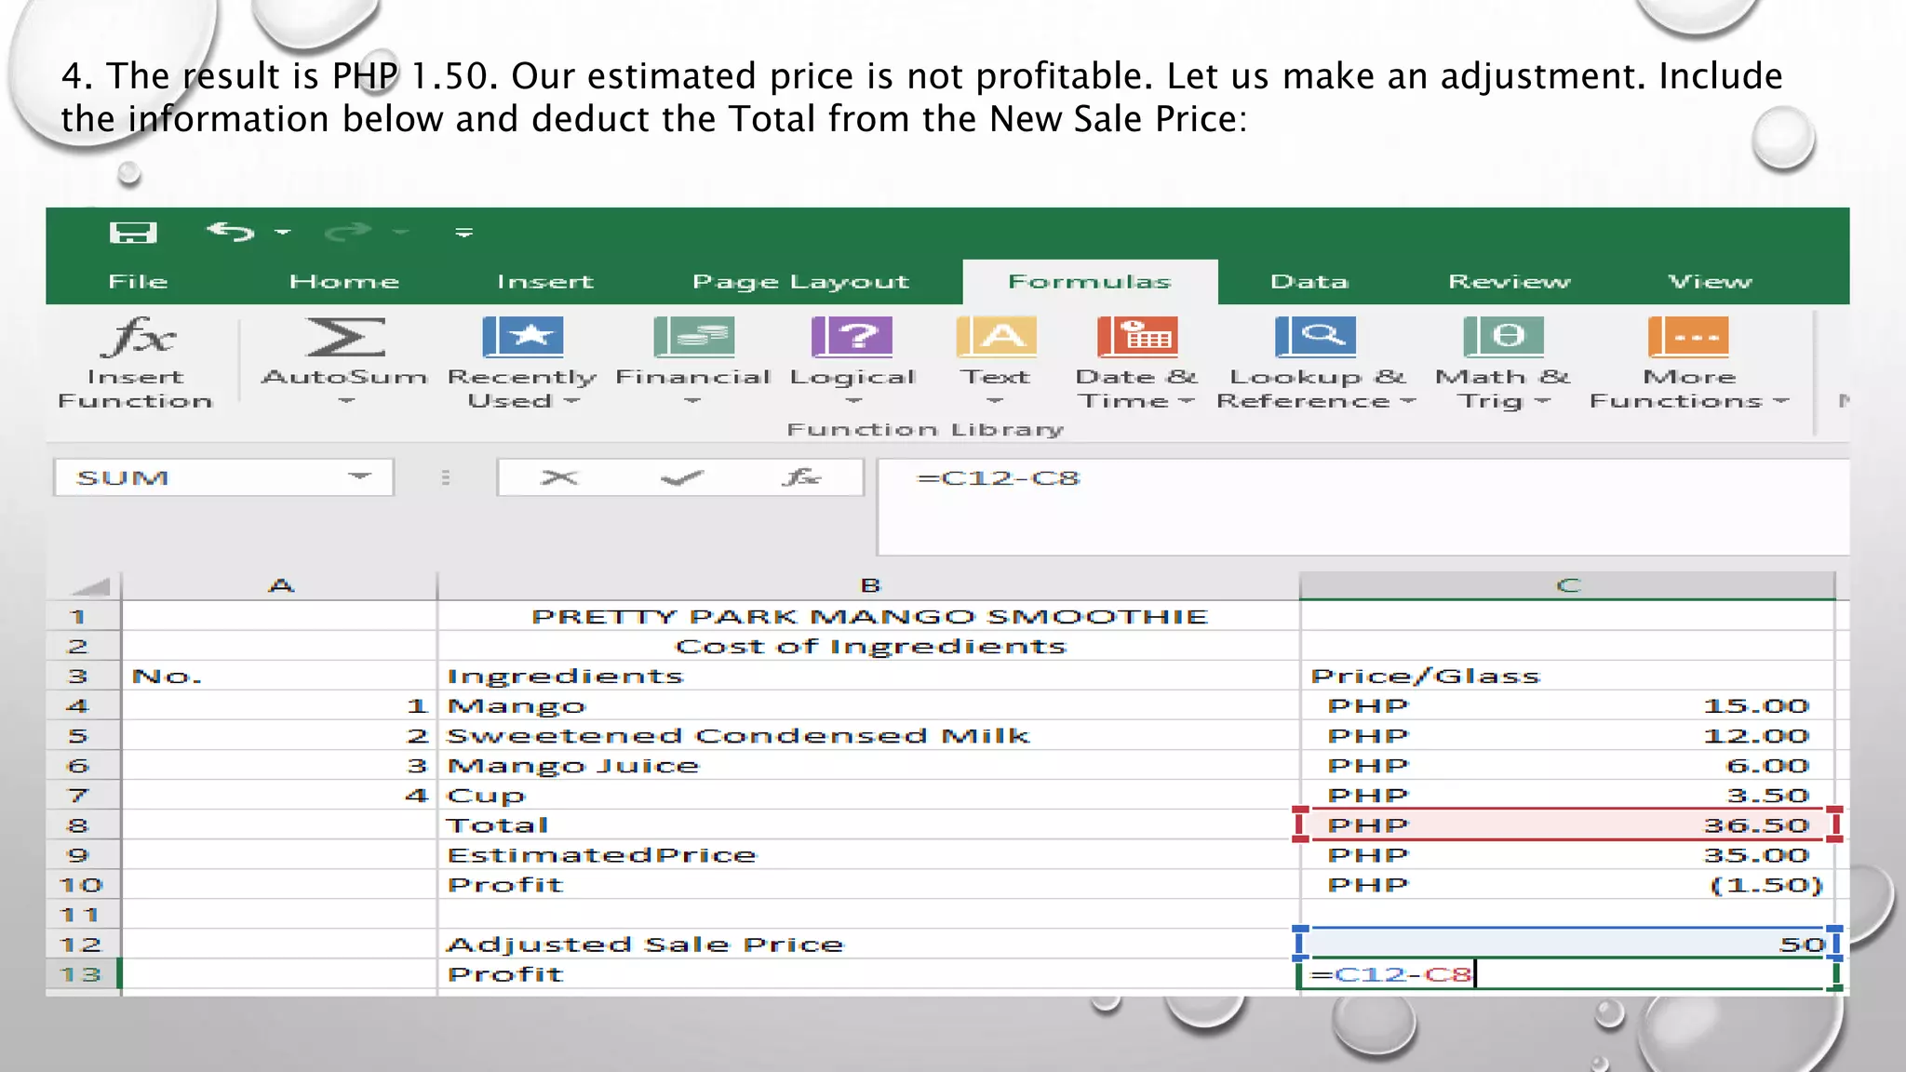
Task: Click the Redo arrow icon
Action: [x=348, y=231]
